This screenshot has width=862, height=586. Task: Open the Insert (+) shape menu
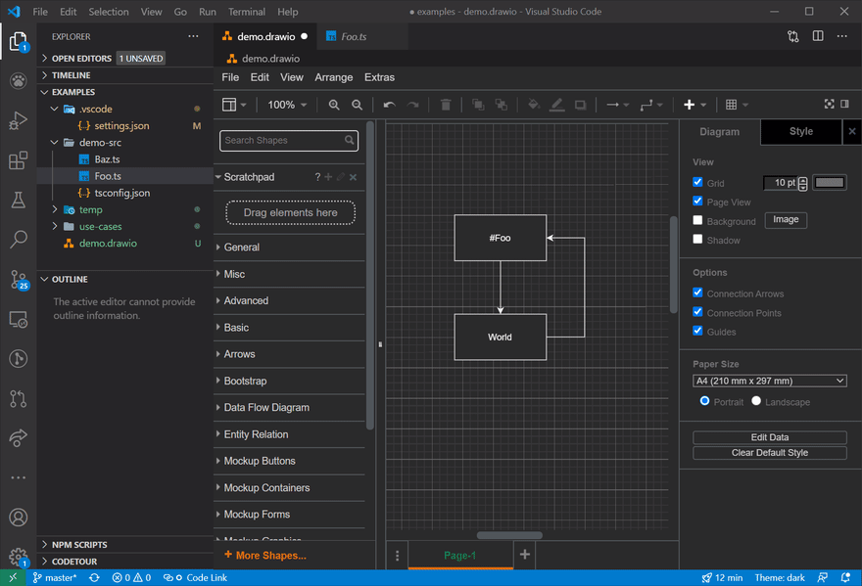(690, 104)
